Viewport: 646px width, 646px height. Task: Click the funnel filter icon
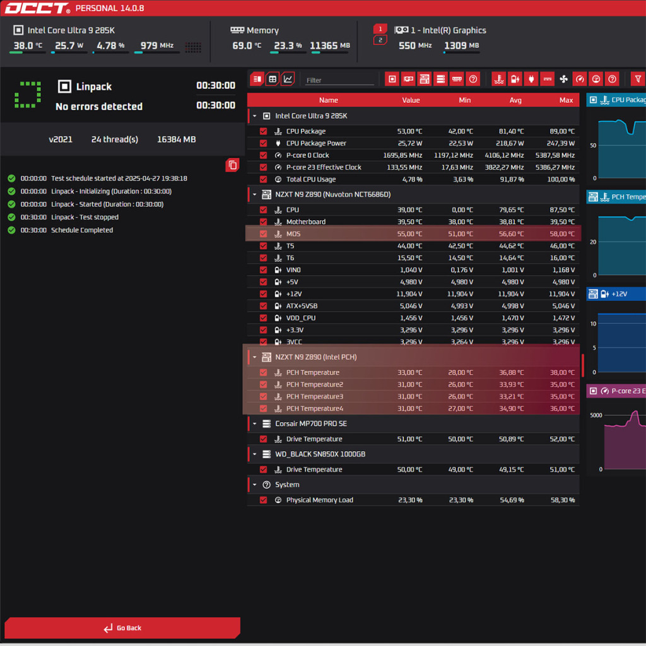point(638,79)
